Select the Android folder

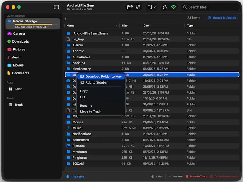[152, 51]
